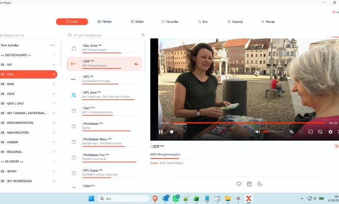The height and width of the screenshot is (204, 339).
Task: Add ZDF to favorites with heart icon
Action: tap(239, 184)
